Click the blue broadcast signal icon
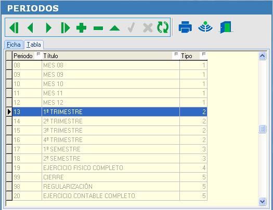This screenshot has width=273, height=210. [205, 27]
